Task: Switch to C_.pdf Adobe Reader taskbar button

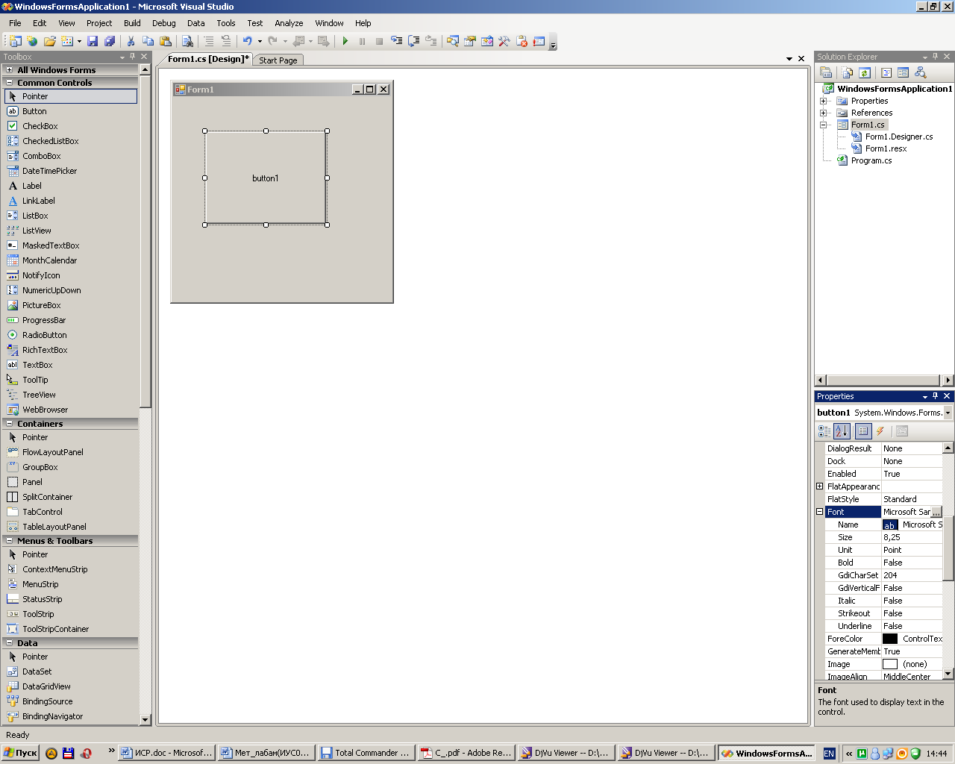Action: (x=466, y=753)
